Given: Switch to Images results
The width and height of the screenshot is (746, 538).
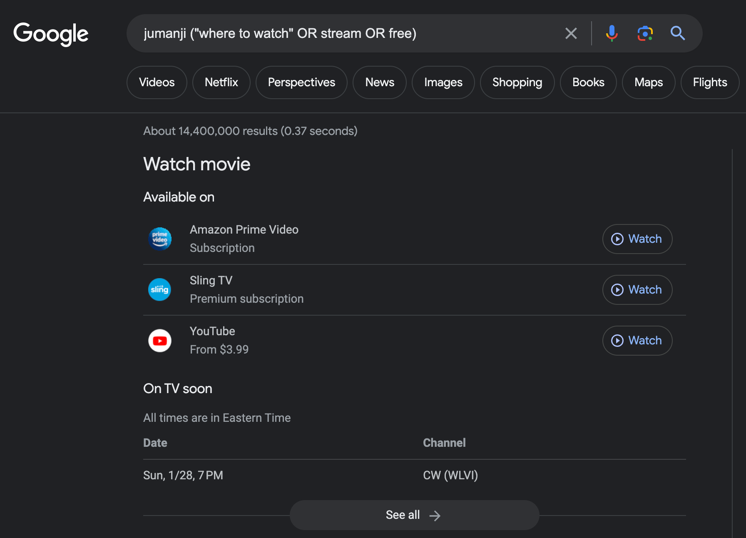Looking at the screenshot, I should 443,82.
